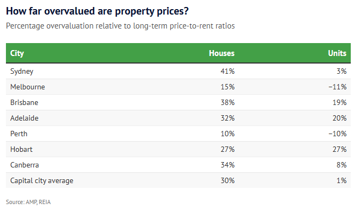
Task: Select the Perth row label
Action: click(x=19, y=134)
